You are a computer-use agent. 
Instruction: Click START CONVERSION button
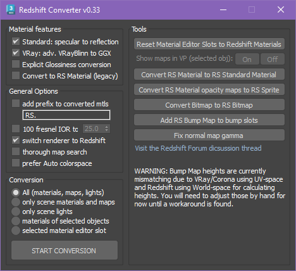[65, 250]
